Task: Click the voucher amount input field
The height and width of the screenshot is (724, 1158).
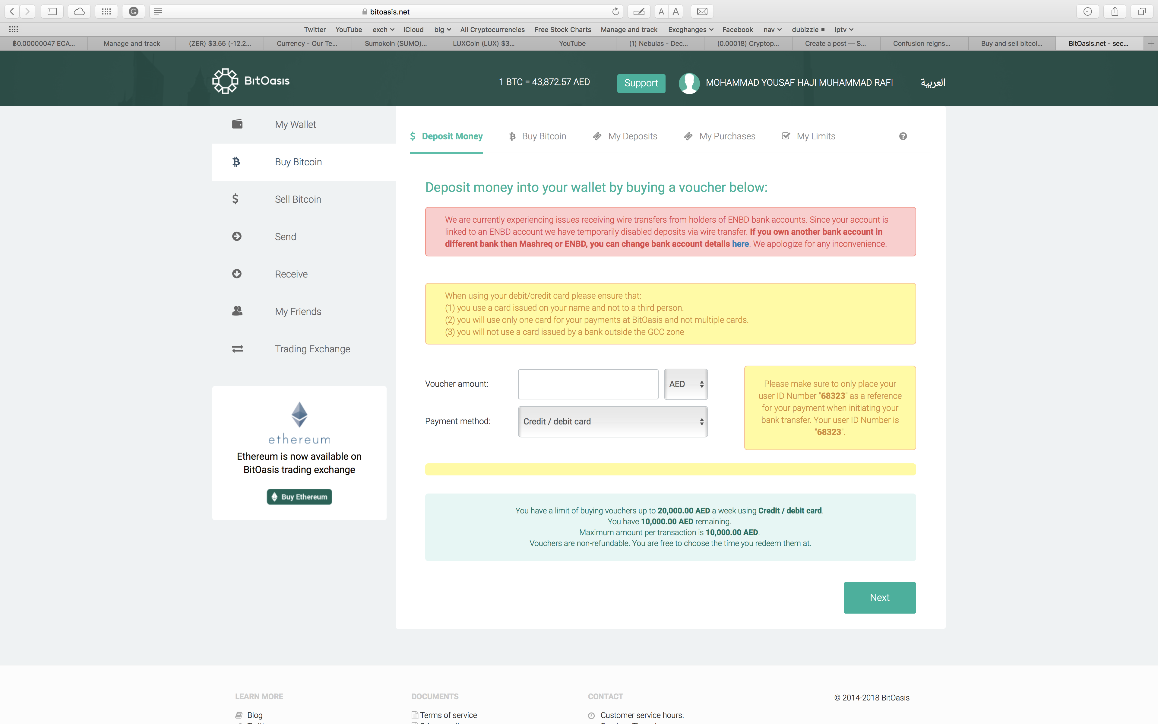Action: [x=589, y=384]
